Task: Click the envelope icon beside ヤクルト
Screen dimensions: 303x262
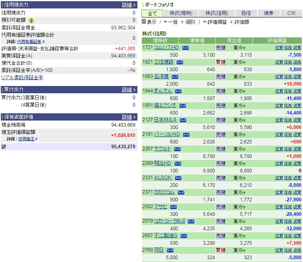Action: (x=177, y=149)
